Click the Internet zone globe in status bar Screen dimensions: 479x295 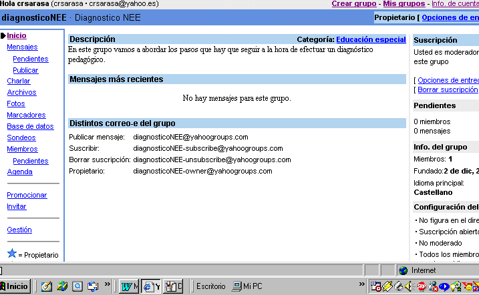coord(404,270)
